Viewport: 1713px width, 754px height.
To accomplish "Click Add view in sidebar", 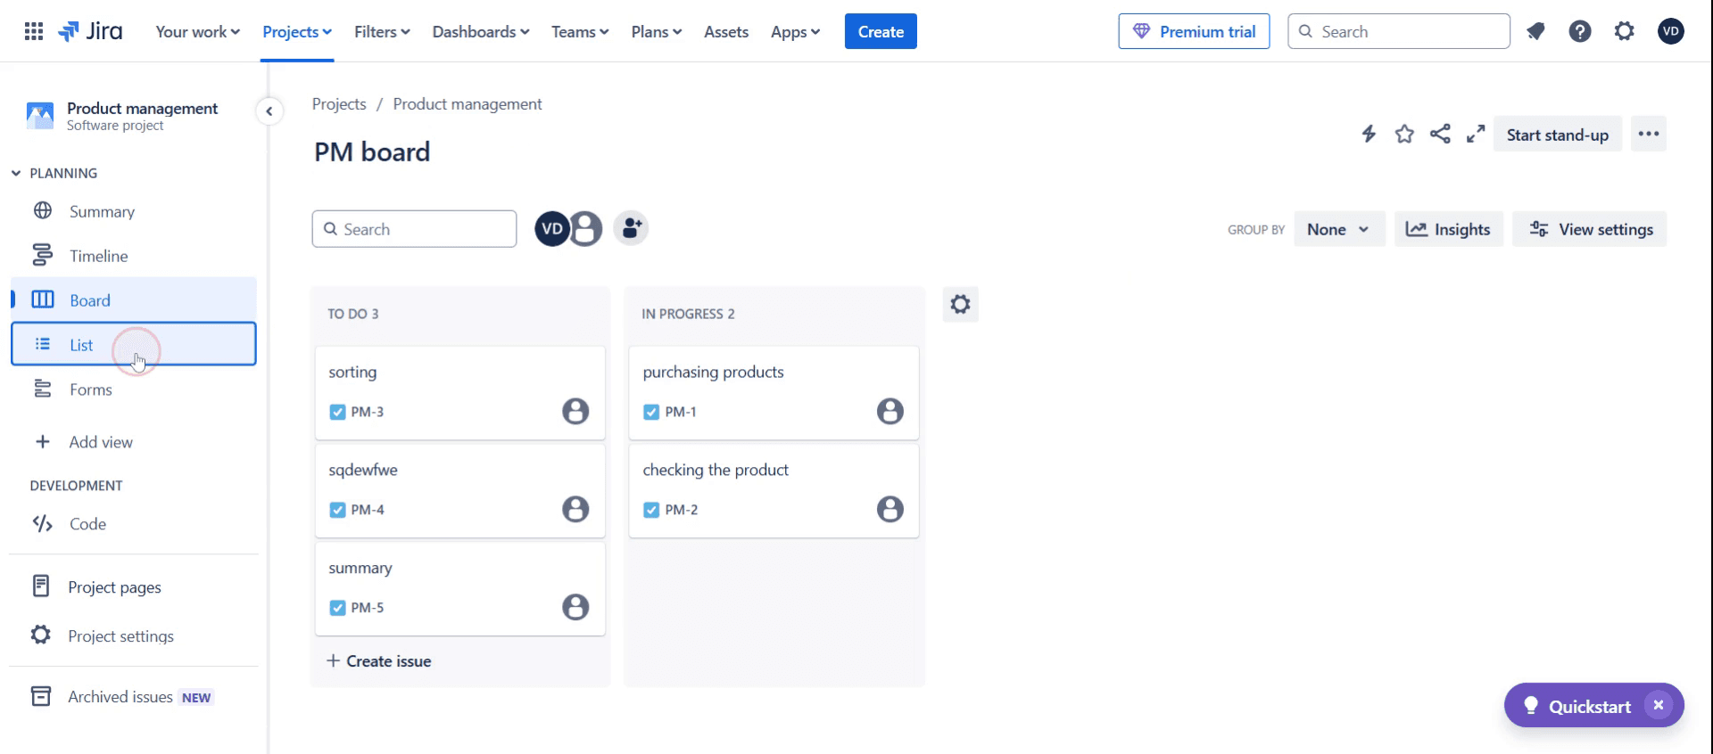I will point(134,442).
